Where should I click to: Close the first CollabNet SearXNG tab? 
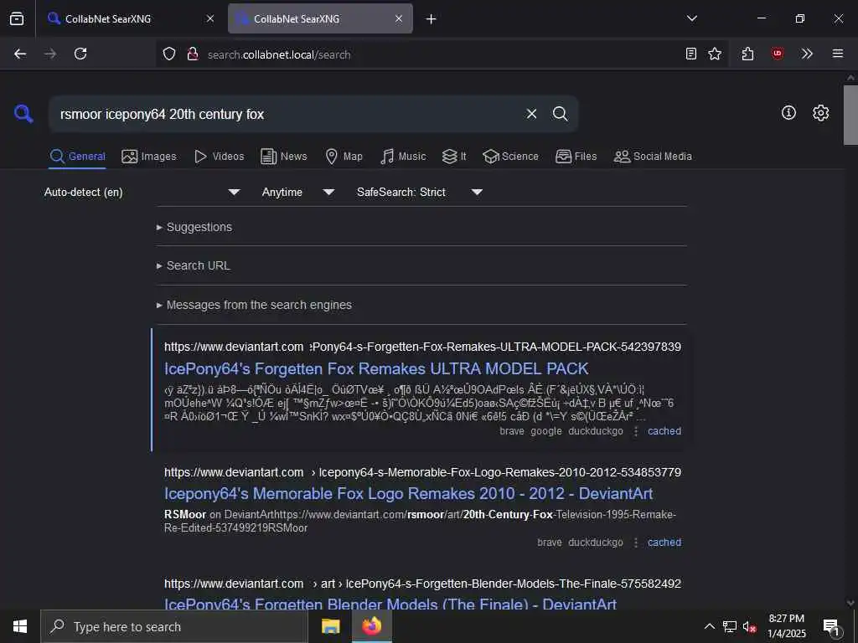(x=210, y=18)
